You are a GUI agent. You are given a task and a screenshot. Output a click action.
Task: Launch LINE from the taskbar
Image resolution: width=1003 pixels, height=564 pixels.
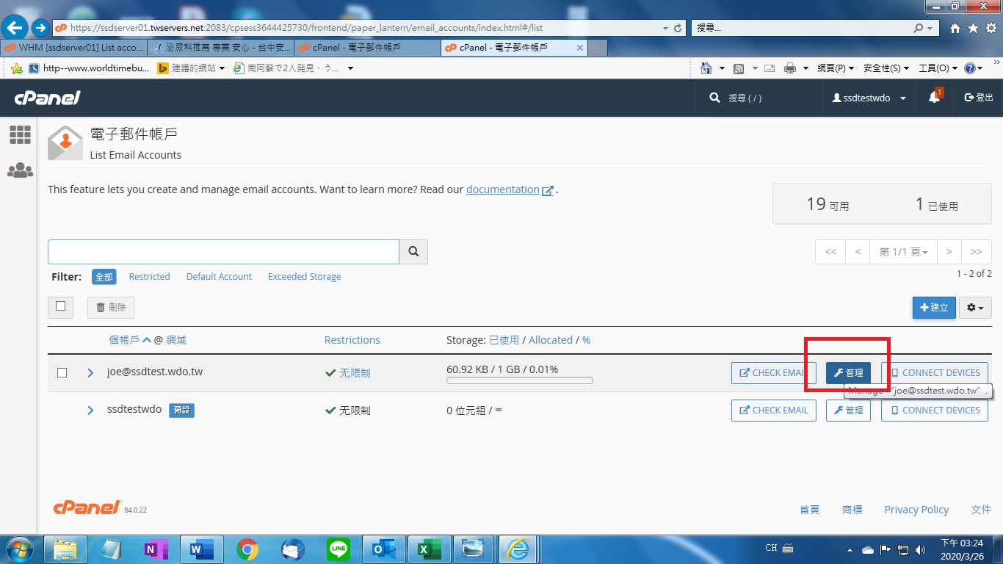pyautogui.click(x=338, y=549)
